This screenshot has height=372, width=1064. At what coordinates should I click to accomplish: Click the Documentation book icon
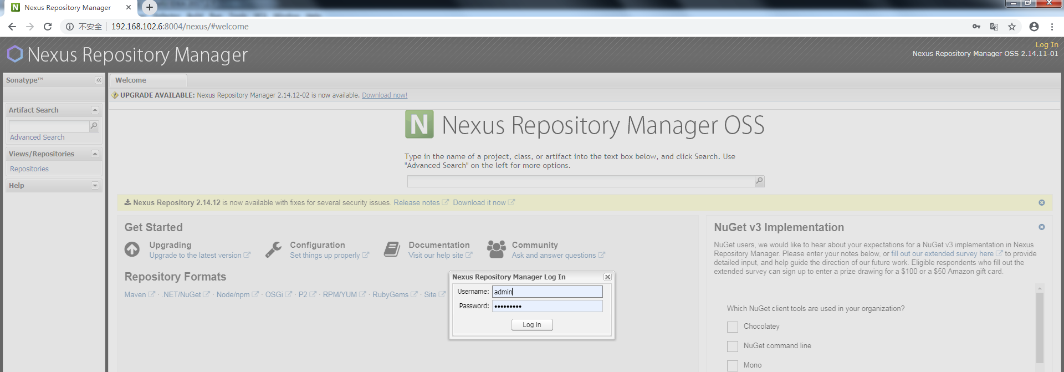coord(392,249)
